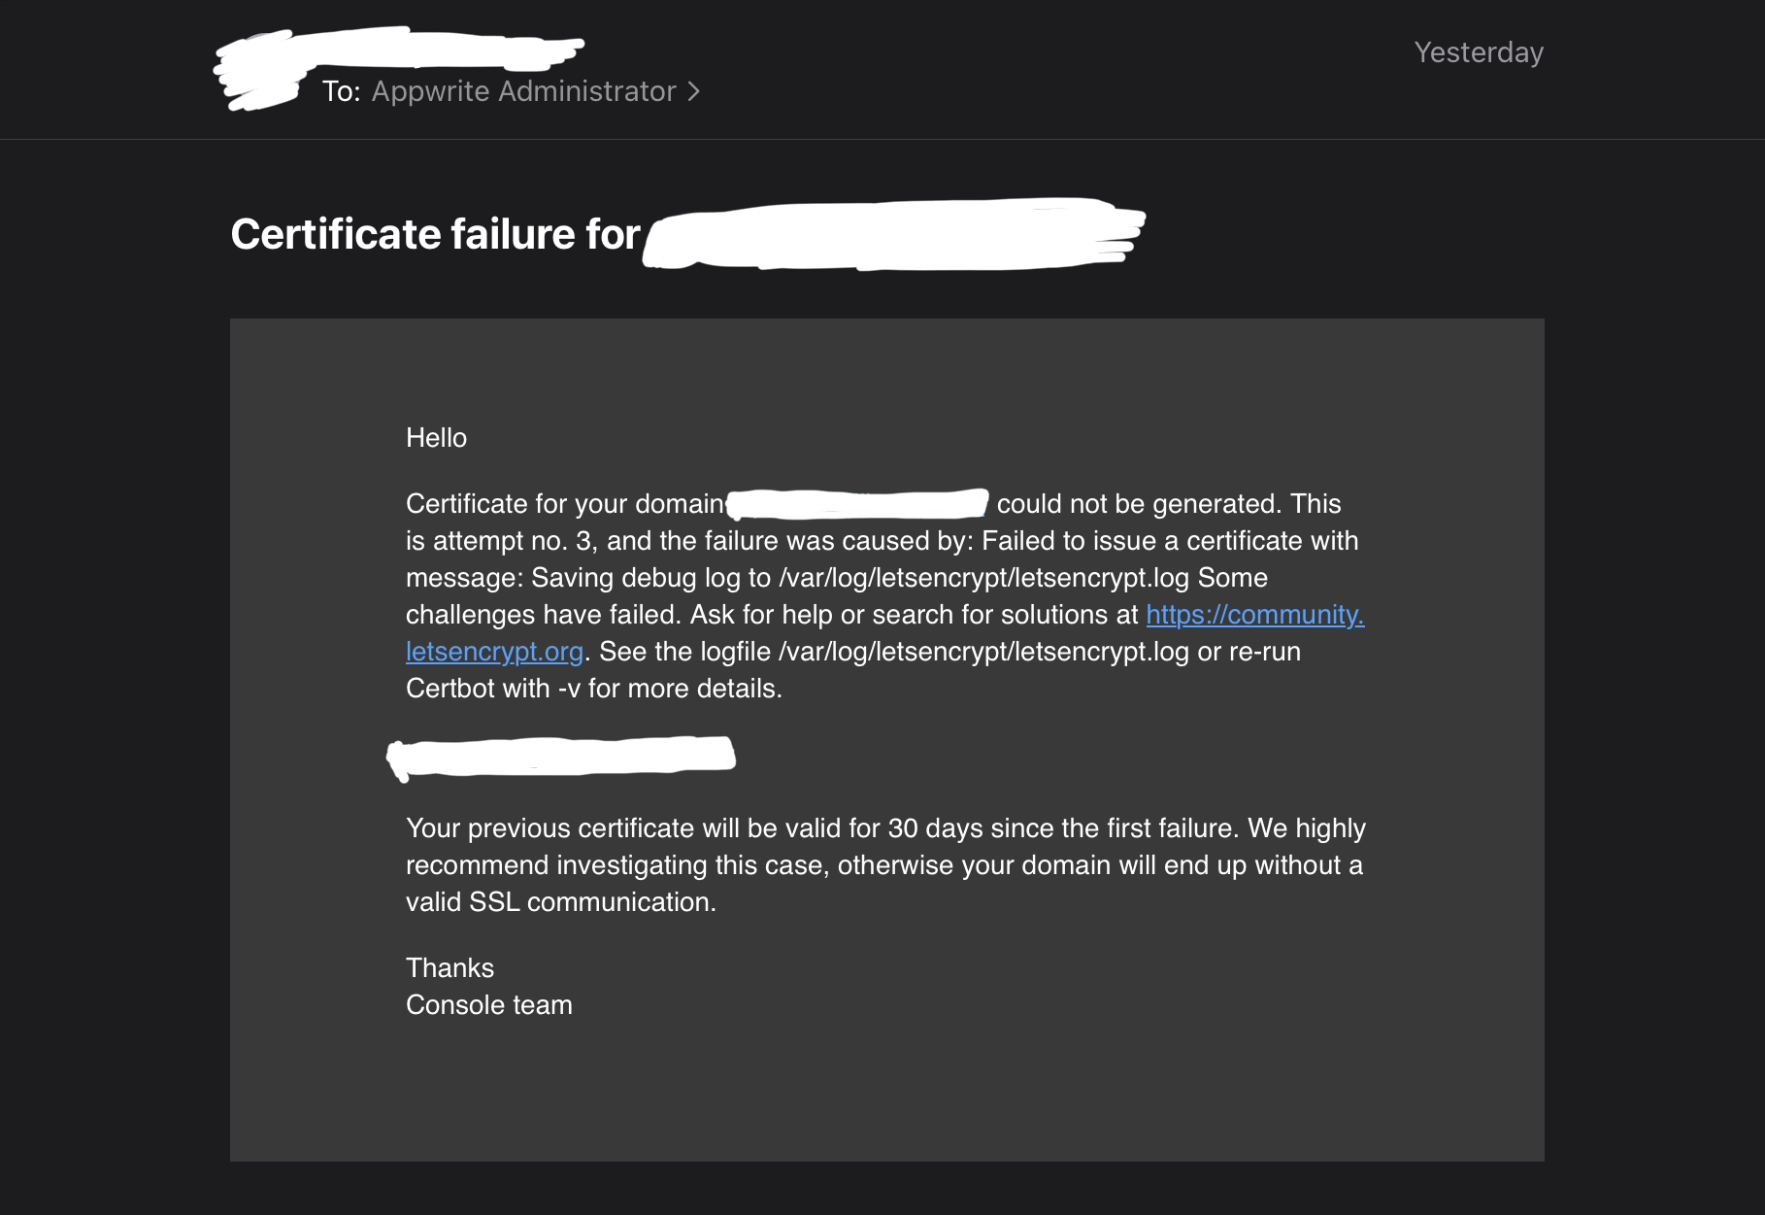Click the redacted subject scribble
Viewport: 1765px width, 1215px height.
893,231
